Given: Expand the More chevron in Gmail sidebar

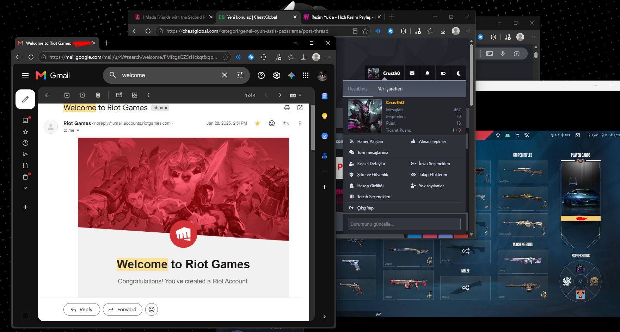Looking at the screenshot, I should 25,188.
